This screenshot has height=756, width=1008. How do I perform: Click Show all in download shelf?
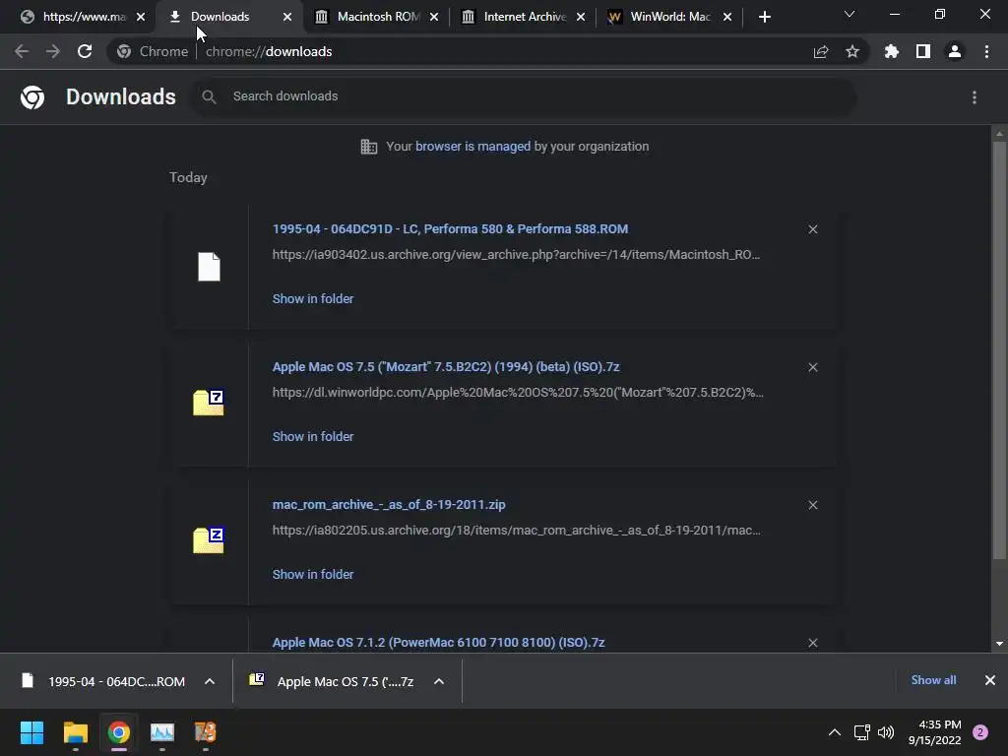933,680
